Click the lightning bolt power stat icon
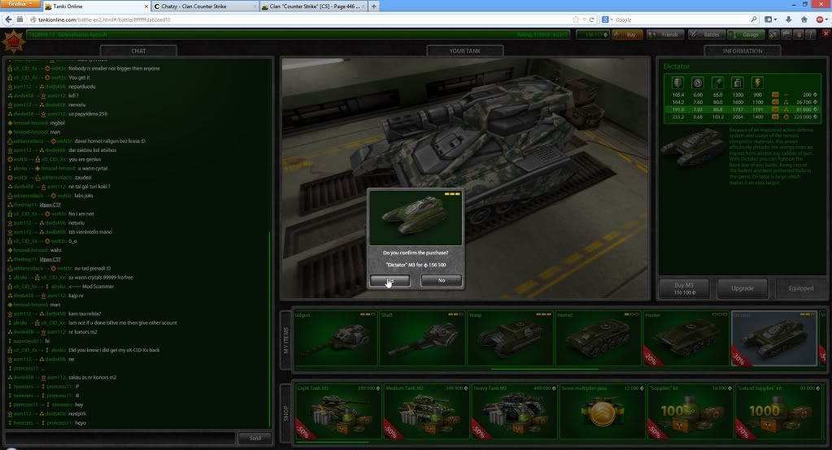The width and height of the screenshot is (832, 450). [757, 83]
